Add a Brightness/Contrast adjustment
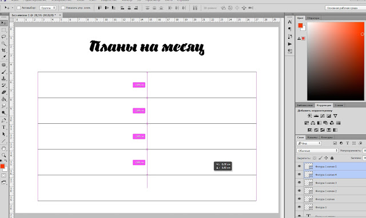 [x=309, y=116]
